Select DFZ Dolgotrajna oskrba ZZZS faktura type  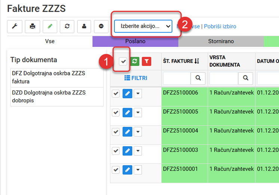click(57, 77)
